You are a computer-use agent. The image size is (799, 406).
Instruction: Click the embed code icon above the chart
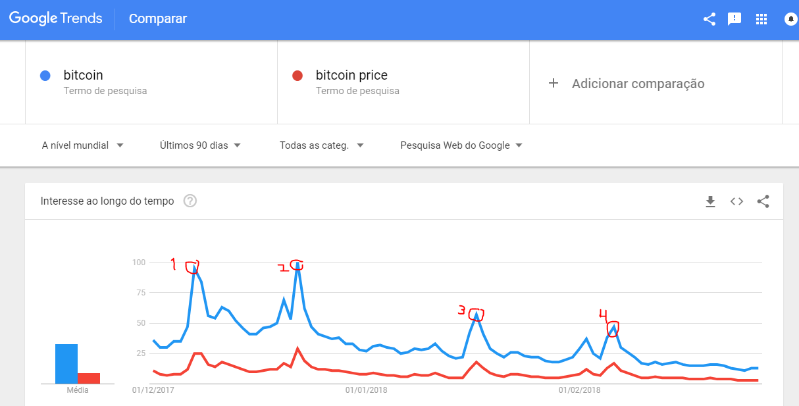point(736,201)
